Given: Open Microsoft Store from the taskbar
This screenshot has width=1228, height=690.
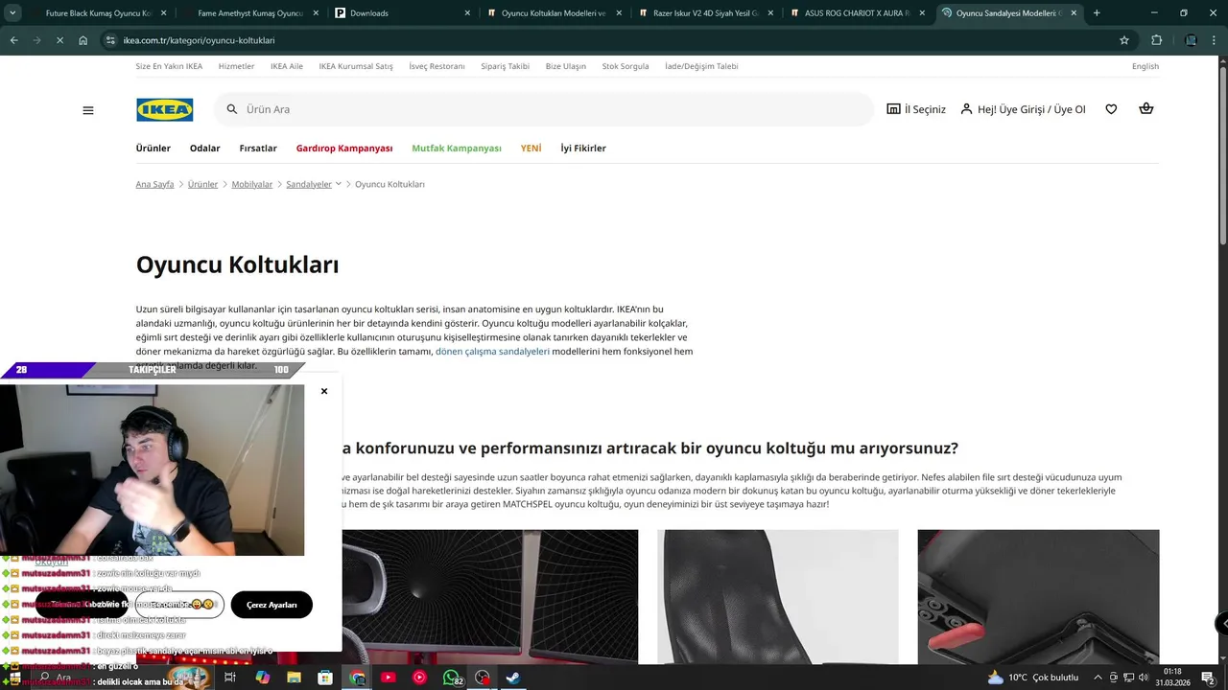Looking at the screenshot, I should [325, 678].
